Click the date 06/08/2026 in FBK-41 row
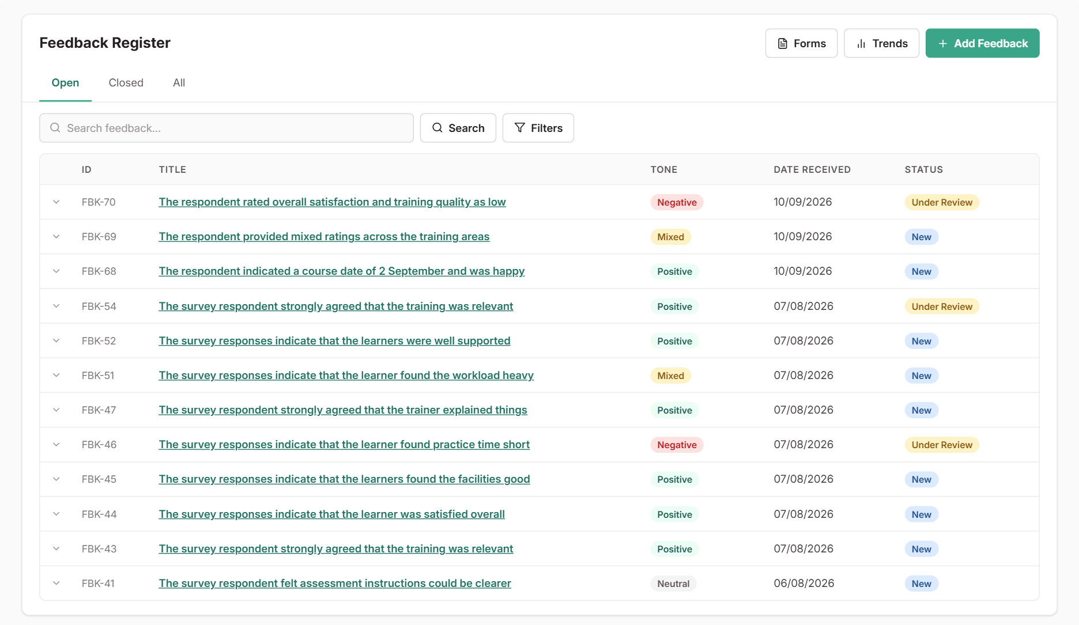 [803, 584]
